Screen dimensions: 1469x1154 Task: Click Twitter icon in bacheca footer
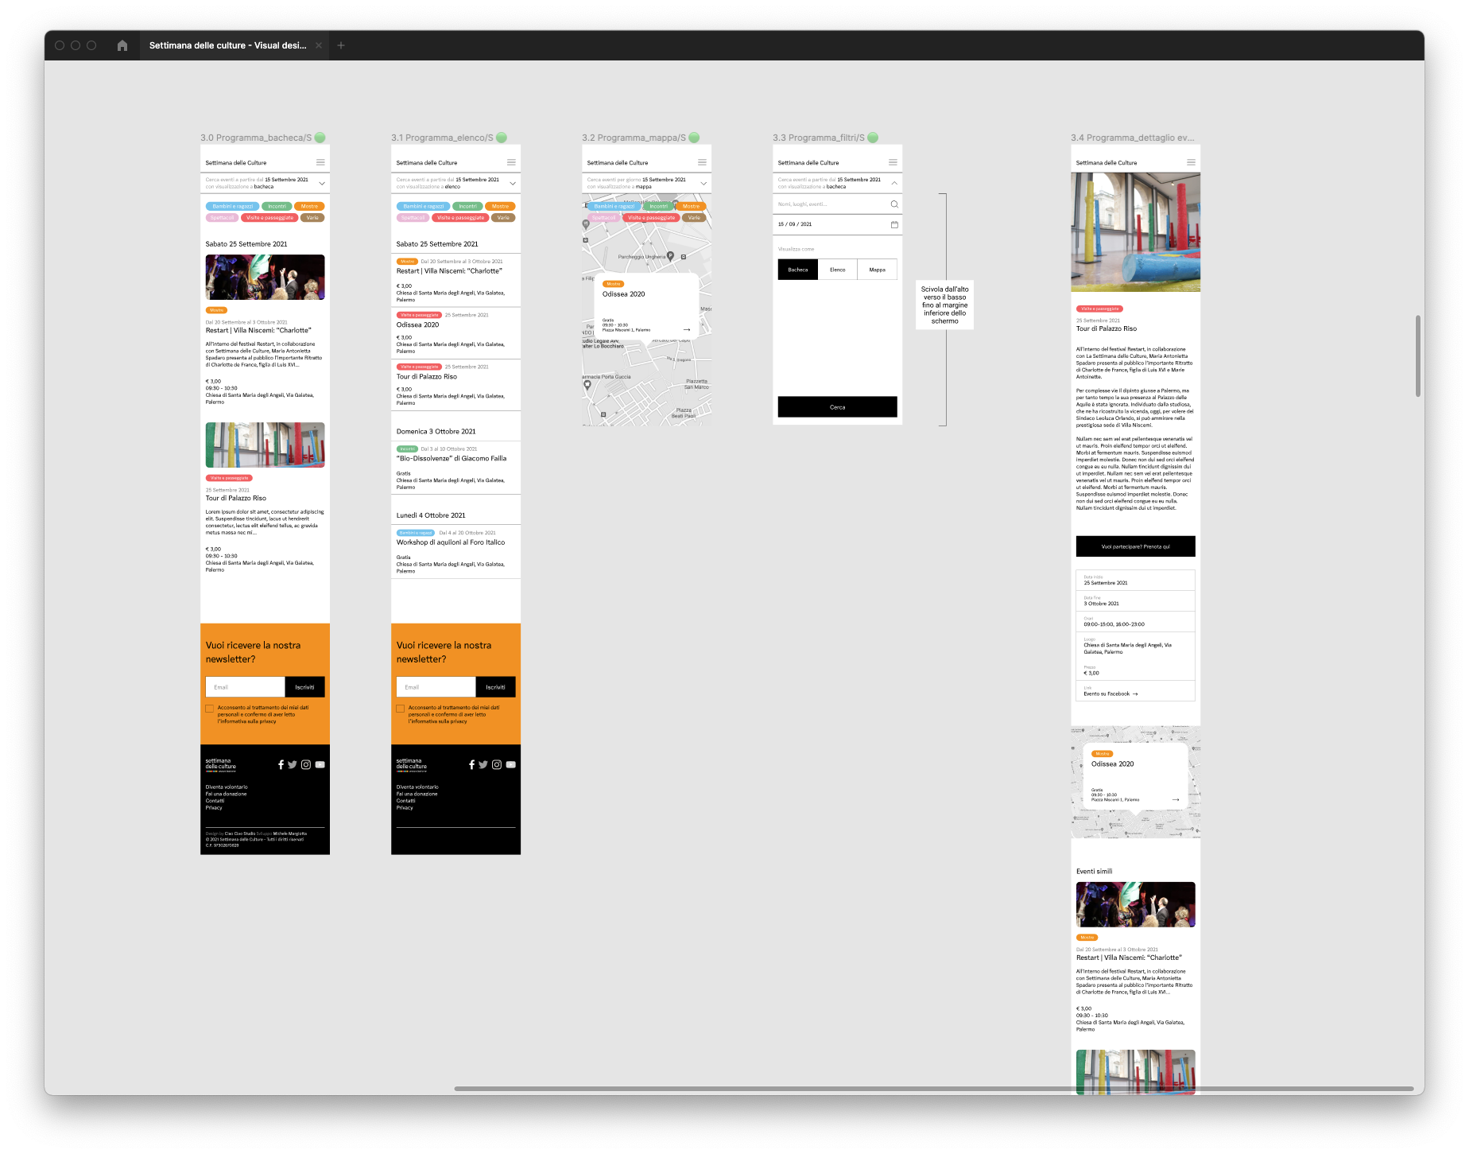pos(292,764)
